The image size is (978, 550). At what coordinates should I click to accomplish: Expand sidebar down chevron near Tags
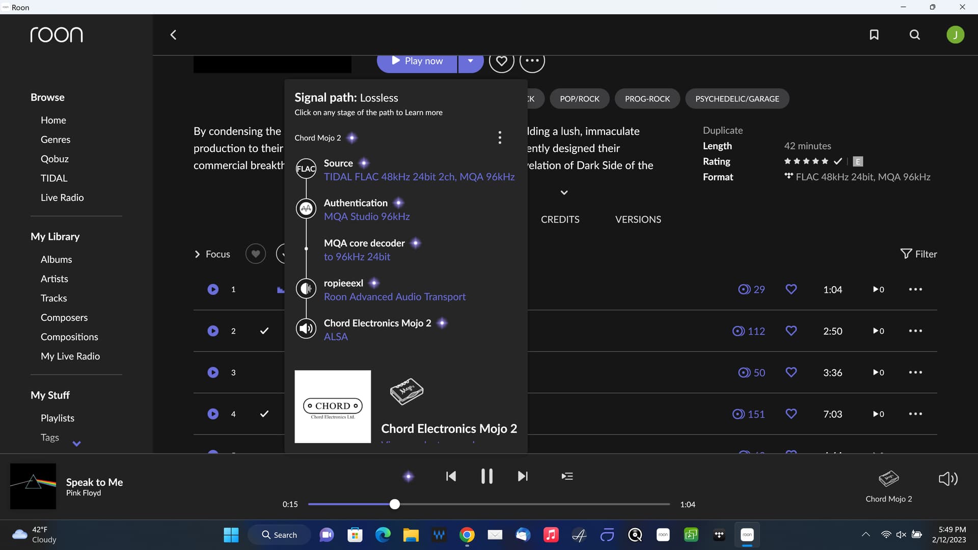coord(76,444)
